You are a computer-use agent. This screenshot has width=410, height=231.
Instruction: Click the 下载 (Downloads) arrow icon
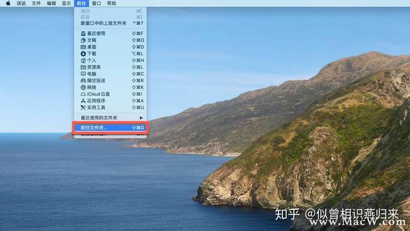tap(83, 54)
